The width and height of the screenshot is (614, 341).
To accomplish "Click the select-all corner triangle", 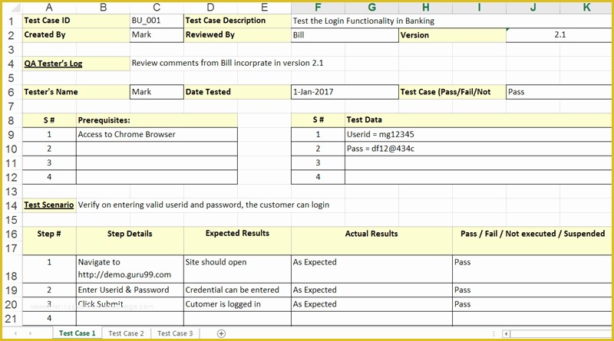I will point(15,7).
